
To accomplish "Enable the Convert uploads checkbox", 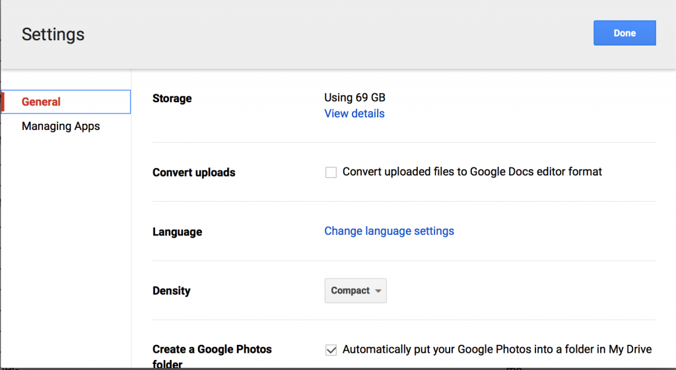I will coord(331,172).
